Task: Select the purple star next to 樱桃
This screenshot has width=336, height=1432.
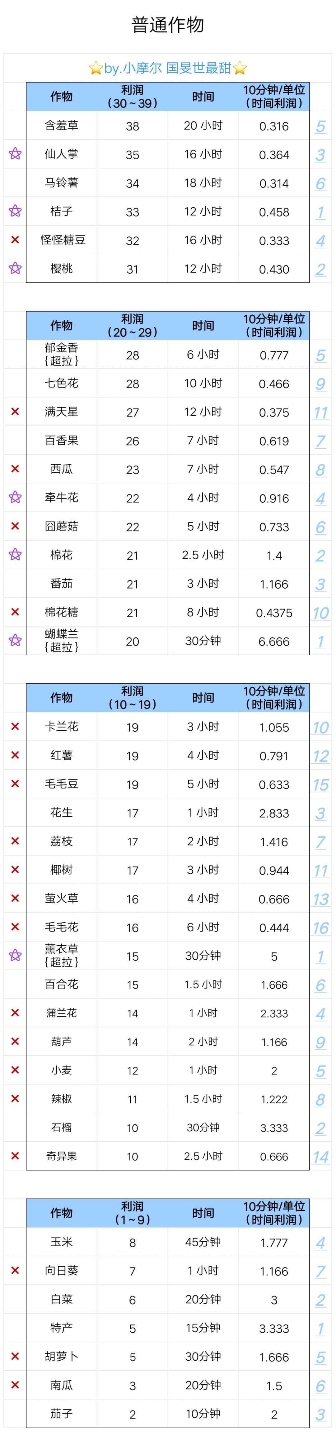Action: coord(15,269)
